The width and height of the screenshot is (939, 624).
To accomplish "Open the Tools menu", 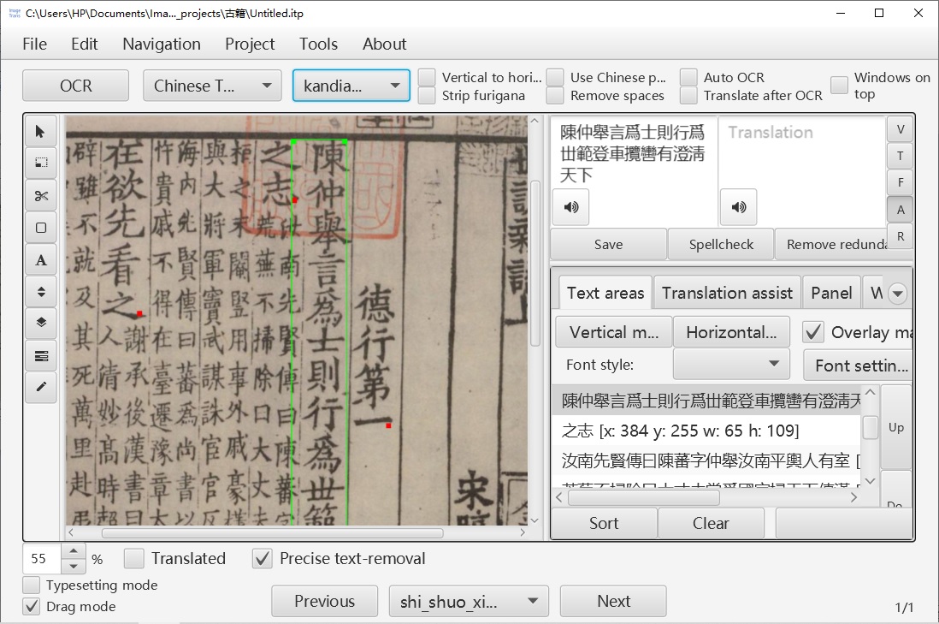I will point(319,44).
